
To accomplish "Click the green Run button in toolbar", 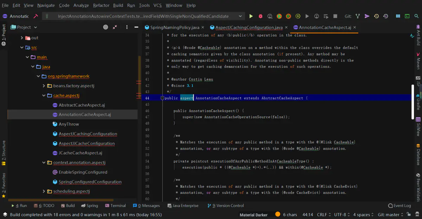I will pyautogui.click(x=251, y=16).
